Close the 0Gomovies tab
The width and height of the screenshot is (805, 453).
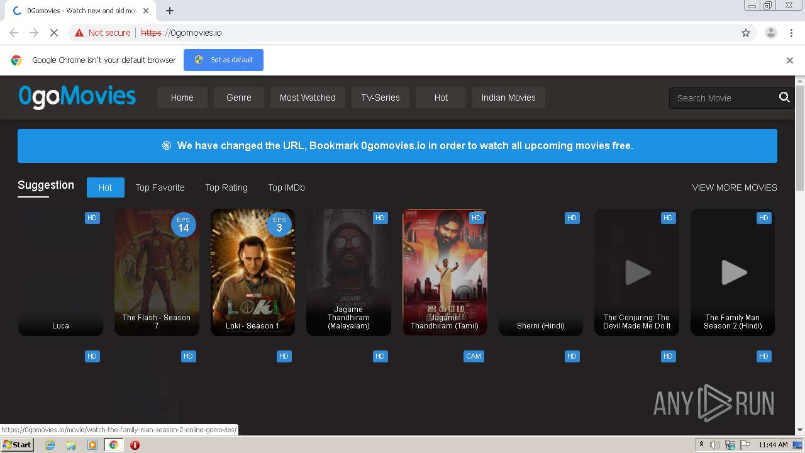[x=147, y=11]
